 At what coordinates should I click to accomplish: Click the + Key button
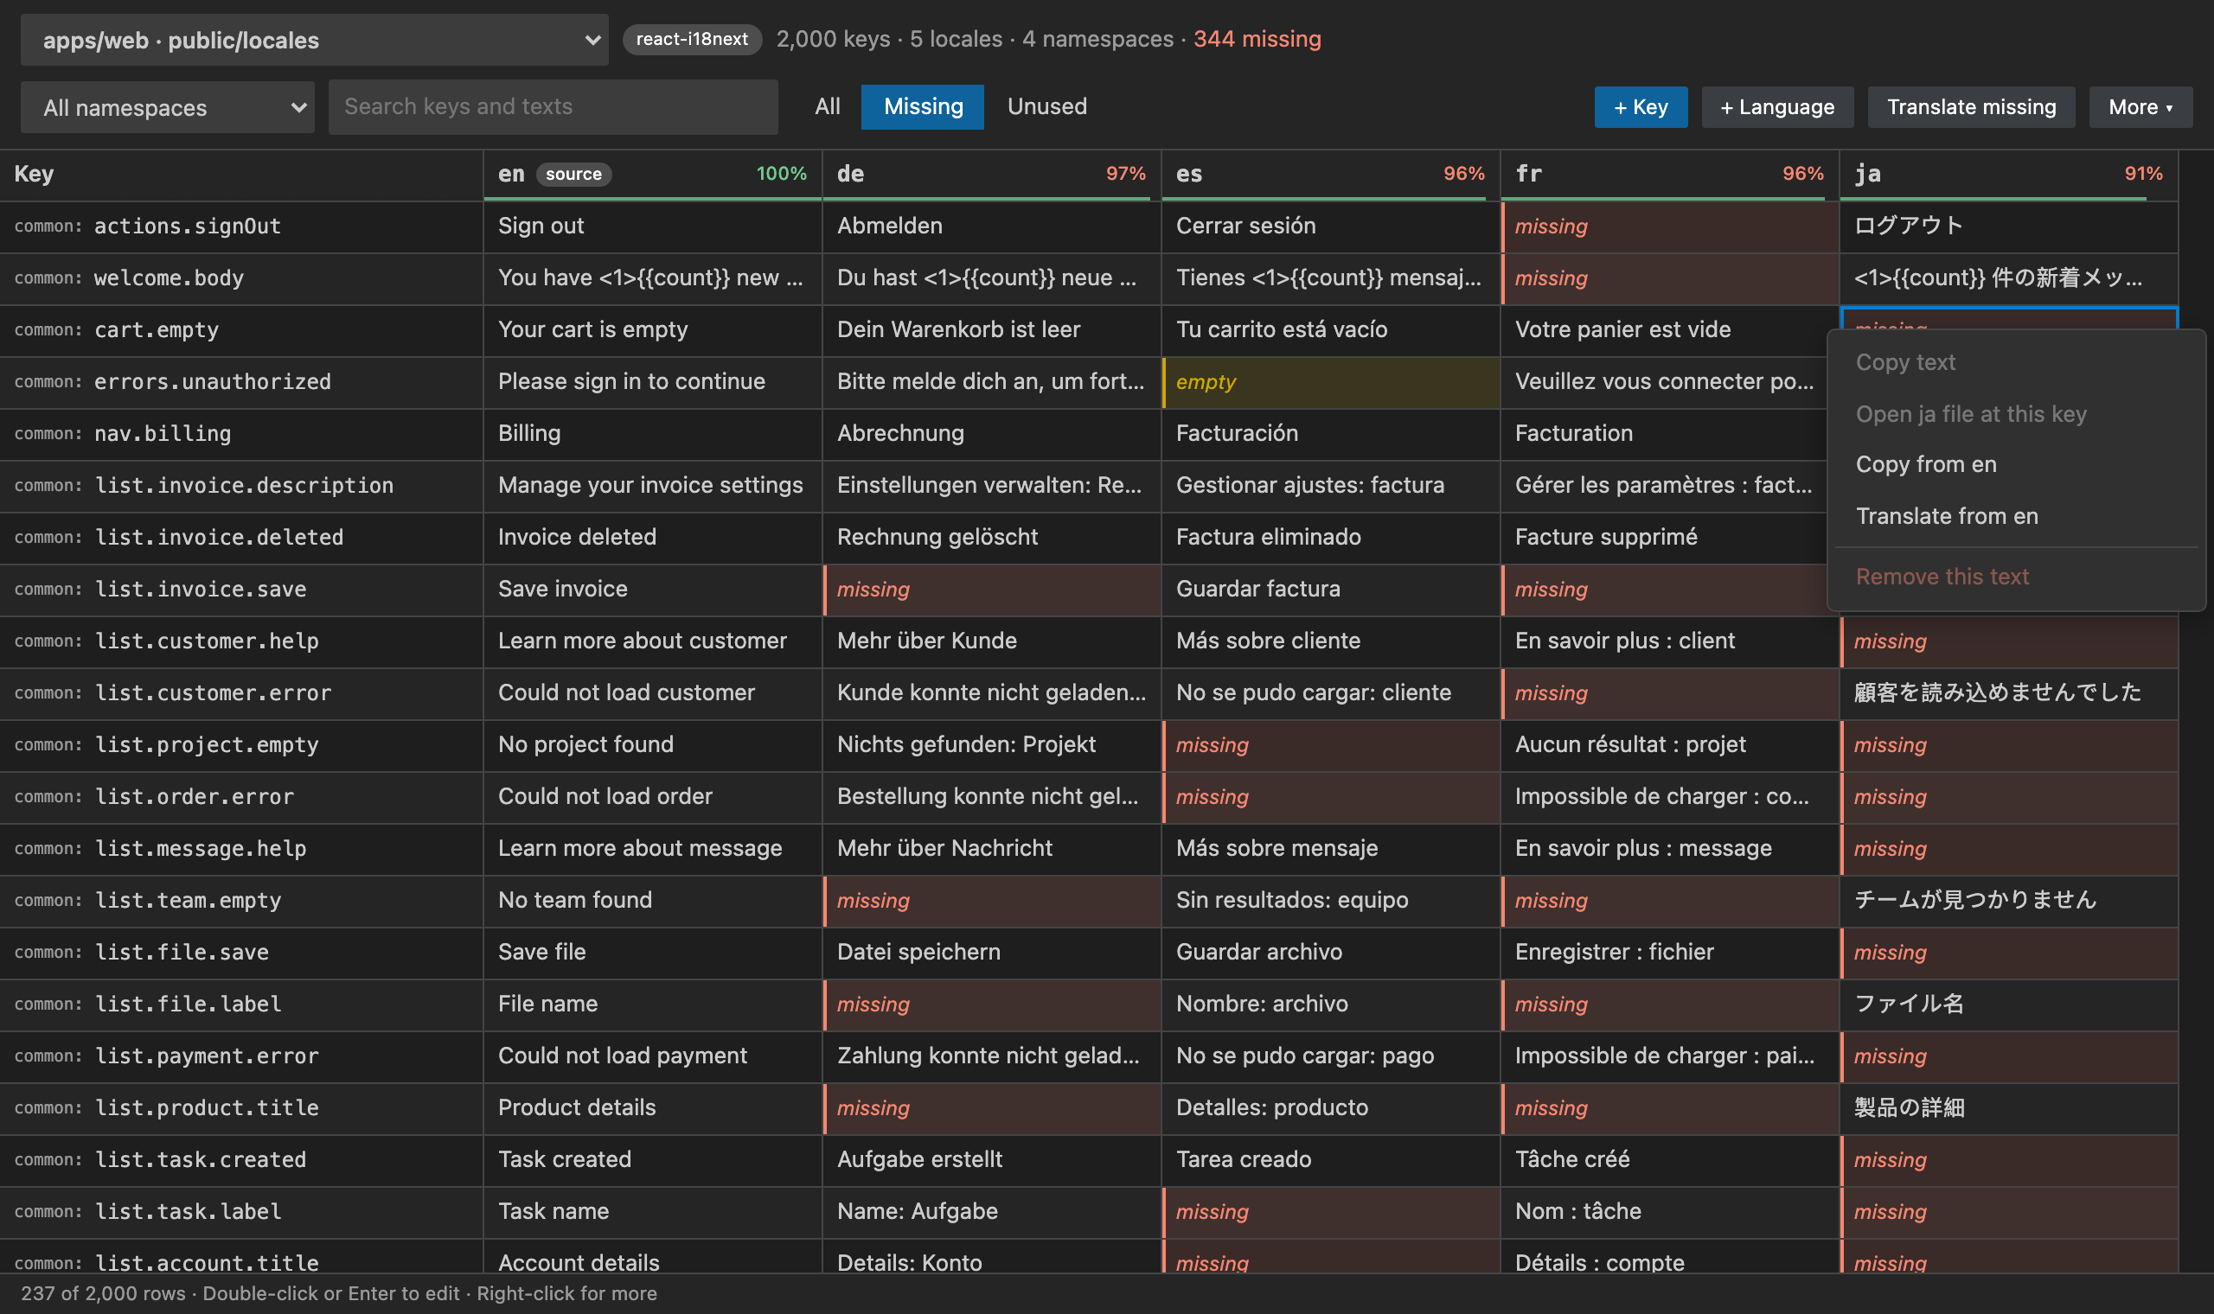coord(1640,107)
